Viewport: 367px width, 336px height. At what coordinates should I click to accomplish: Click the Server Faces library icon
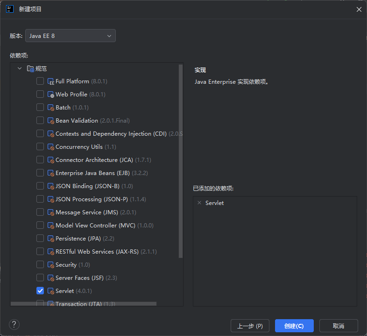51,278
